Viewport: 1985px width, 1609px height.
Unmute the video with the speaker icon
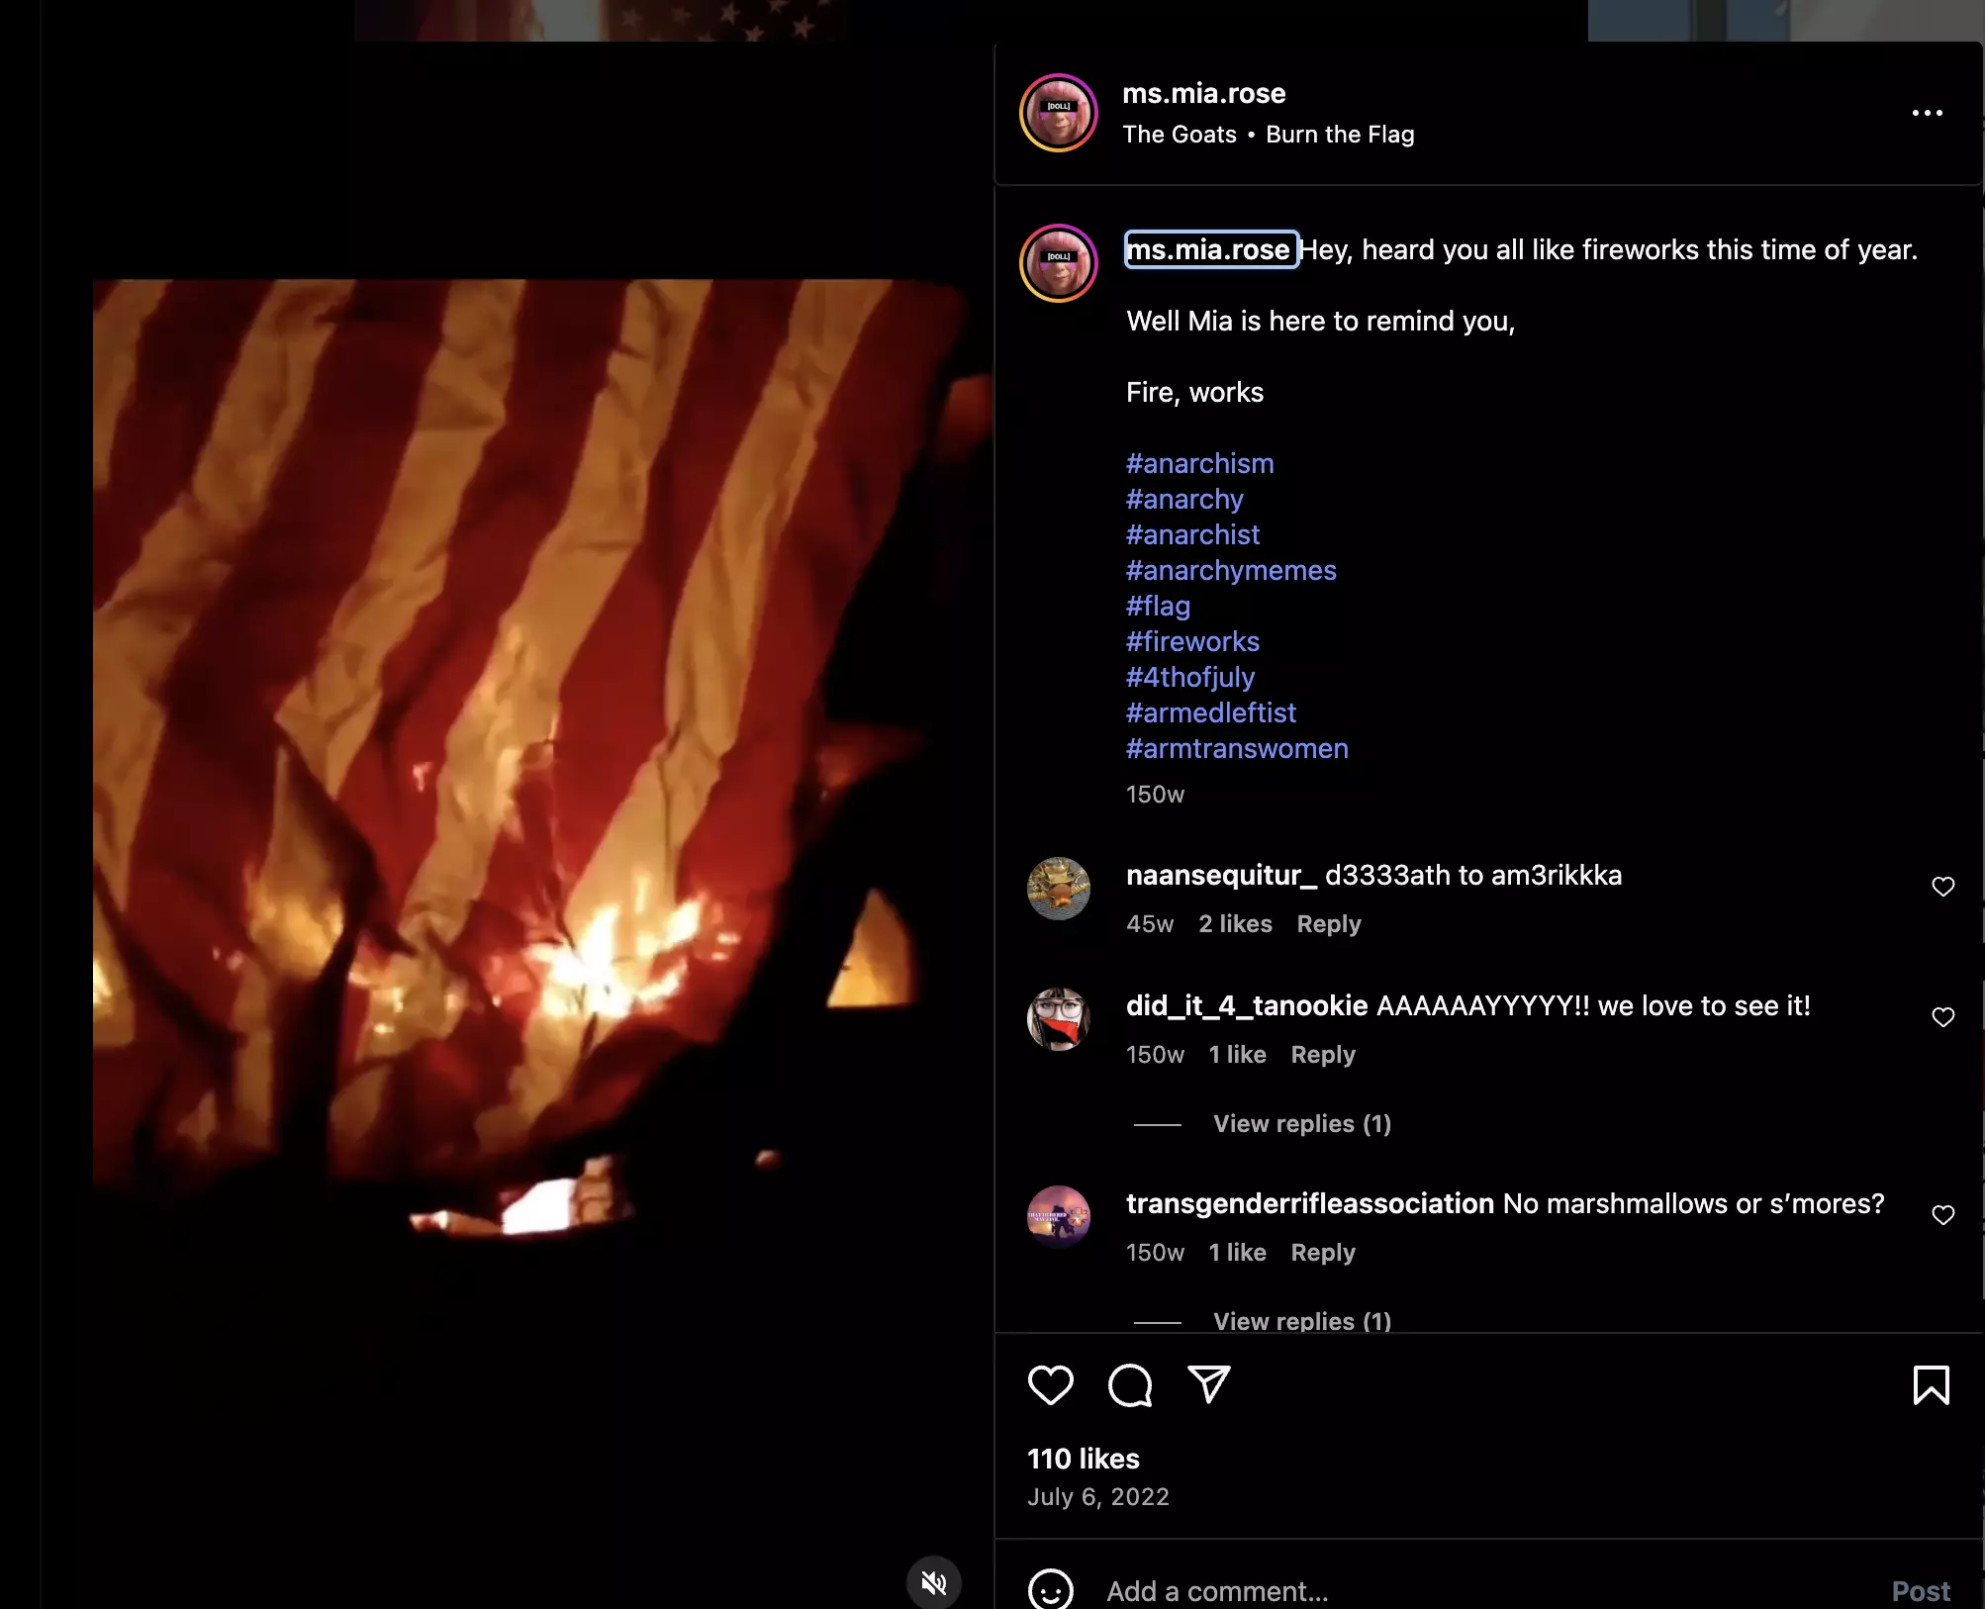933,1582
